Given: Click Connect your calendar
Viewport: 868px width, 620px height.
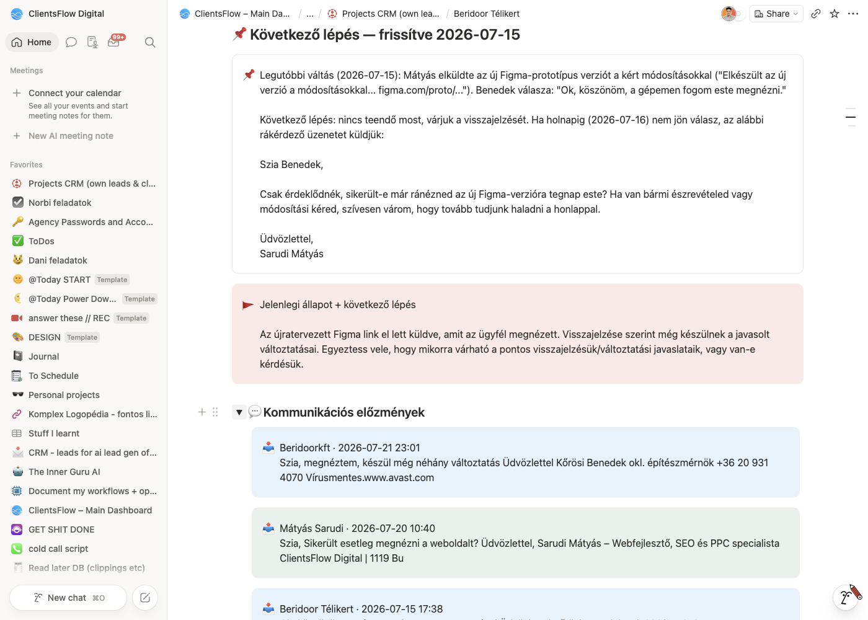Looking at the screenshot, I should [75, 93].
